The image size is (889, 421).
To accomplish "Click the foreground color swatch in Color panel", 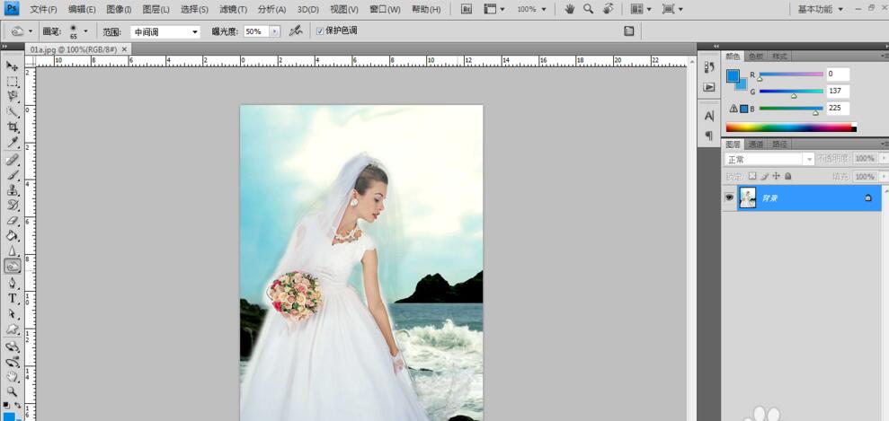I will (x=732, y=76).
